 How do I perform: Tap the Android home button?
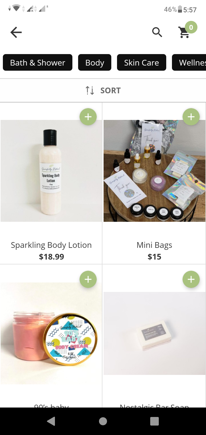[x=103, y=421]
